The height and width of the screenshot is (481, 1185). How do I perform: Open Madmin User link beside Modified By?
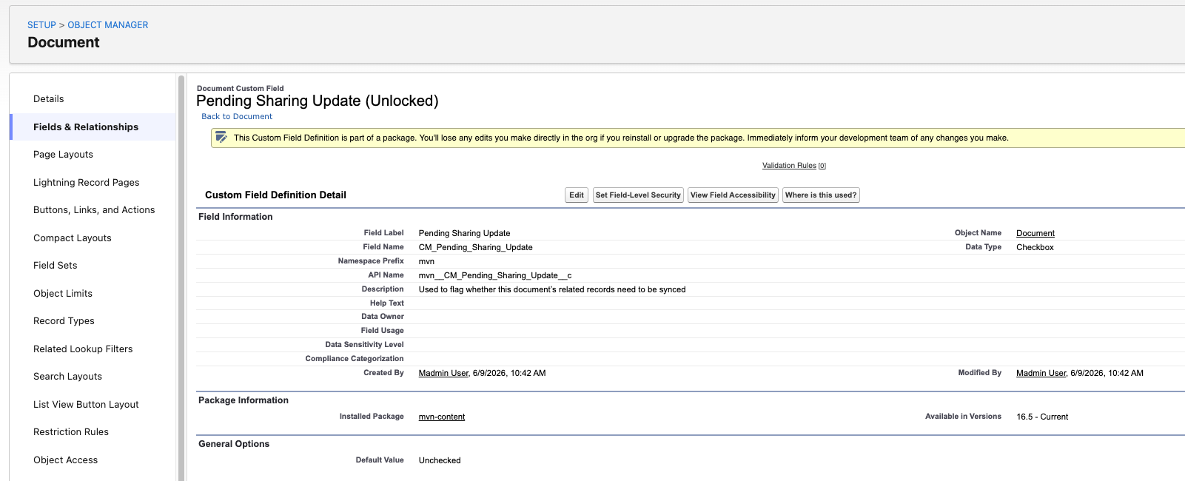pyautogui.click(x=1041, y=373)
